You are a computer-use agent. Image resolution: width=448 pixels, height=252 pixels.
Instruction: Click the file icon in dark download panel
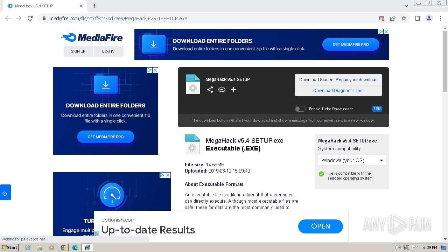[x=193, y=84]
